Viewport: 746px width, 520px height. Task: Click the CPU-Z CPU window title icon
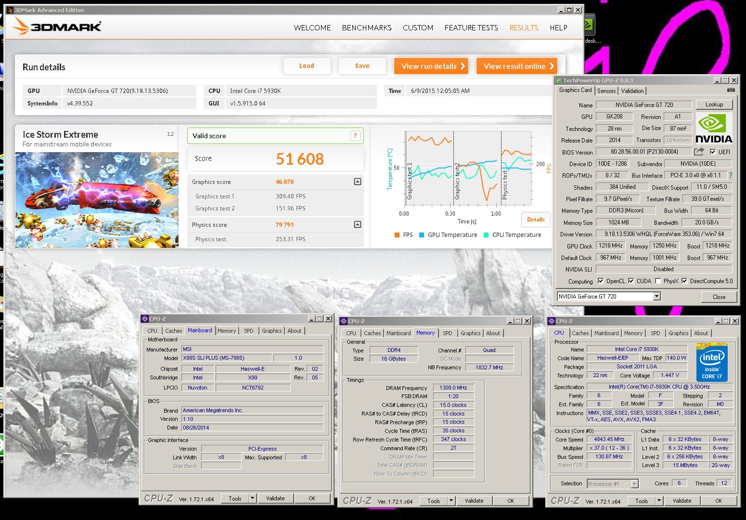point(552,321)
